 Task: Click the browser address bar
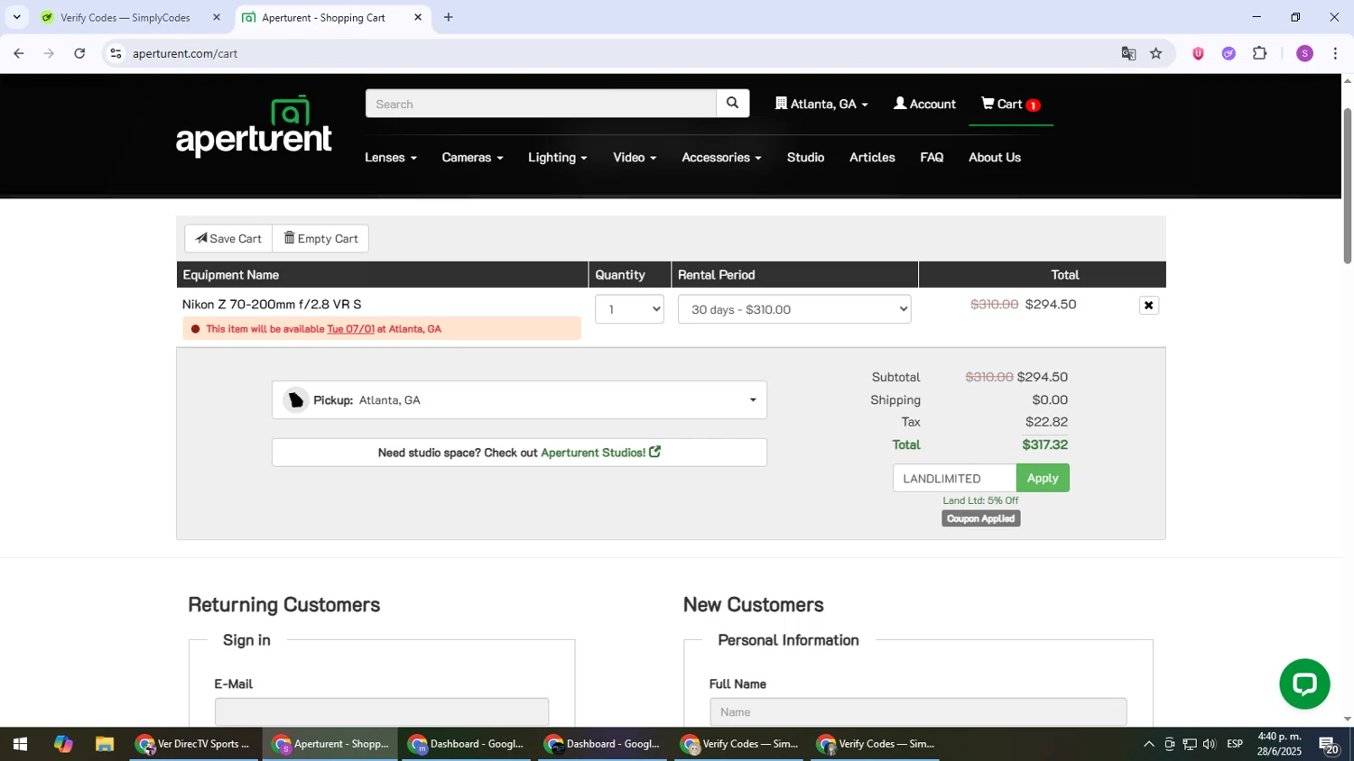[x=614, y=54]
